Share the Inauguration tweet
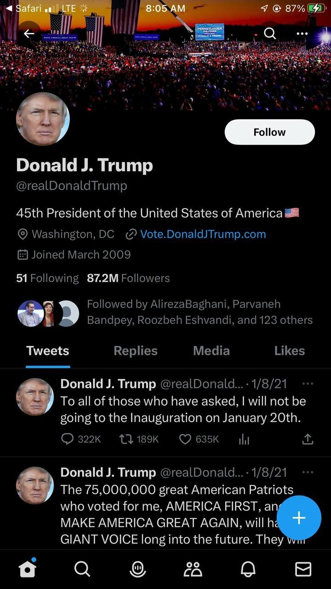Screen dimensions: 331x589 pos(308,439)
